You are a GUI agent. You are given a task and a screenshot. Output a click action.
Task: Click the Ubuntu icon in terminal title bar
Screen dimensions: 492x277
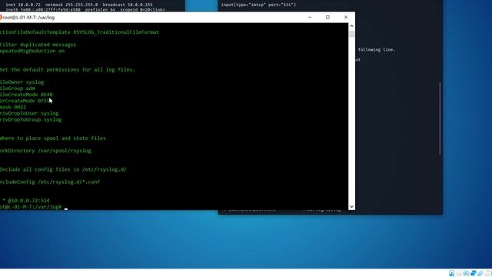click(x=1, y=17)
